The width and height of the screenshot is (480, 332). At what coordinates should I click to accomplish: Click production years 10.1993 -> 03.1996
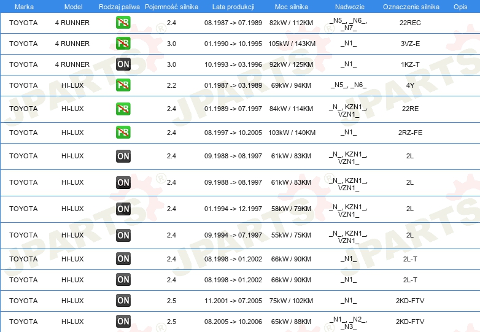pyautogui.click(x=233, y=64)
